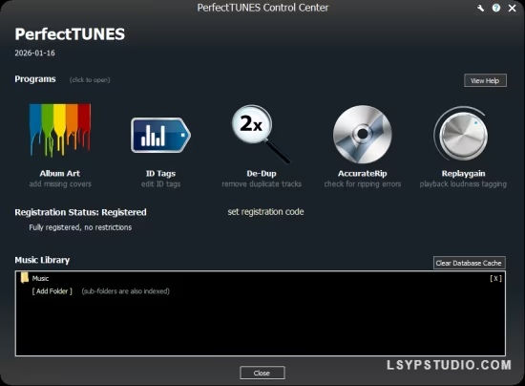
Task: Click the Programs heading
Action: (35, 79)
